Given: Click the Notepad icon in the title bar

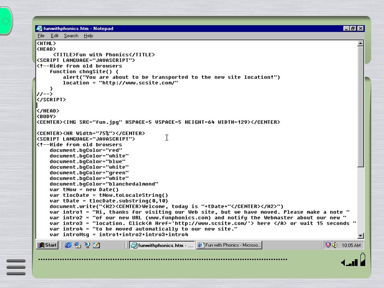Looking at the screenshot, I should pos(39,28).
